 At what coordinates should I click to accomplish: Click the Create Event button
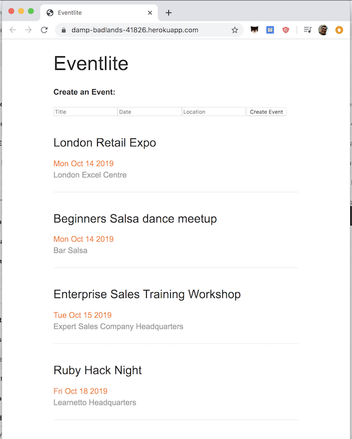(x=266, y=112)
